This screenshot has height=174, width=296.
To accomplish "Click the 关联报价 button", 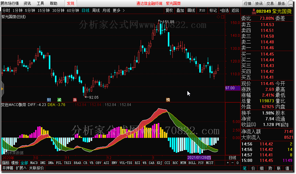I will click(36, 168).
